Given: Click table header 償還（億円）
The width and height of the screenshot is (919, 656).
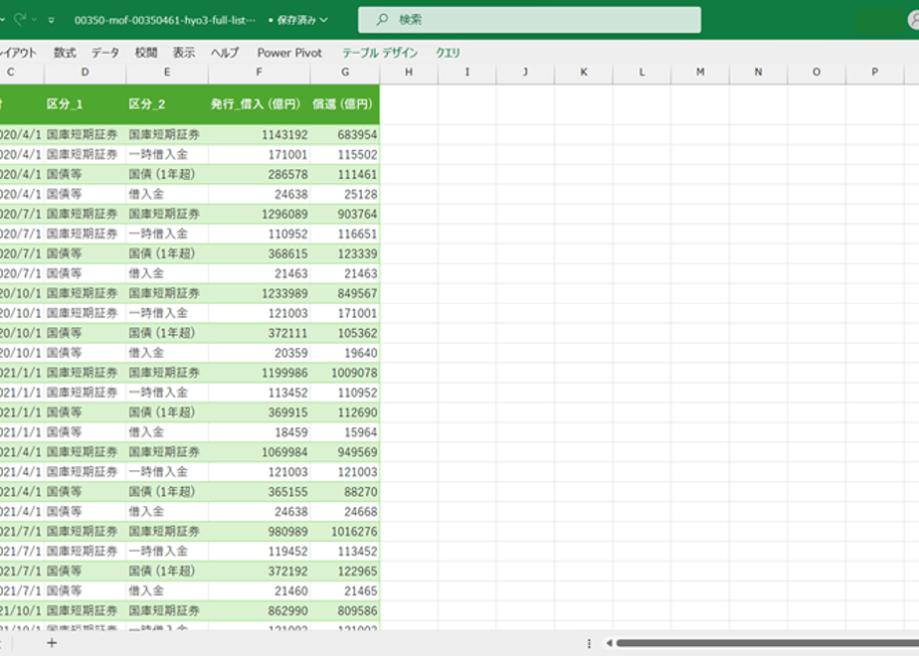Looking at the screenshot, I should tap(345, 104).
